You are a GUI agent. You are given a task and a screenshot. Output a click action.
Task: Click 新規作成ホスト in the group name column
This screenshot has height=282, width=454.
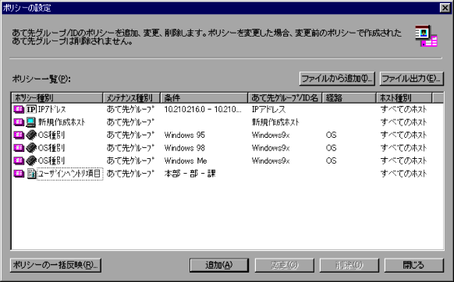(275, 122)
